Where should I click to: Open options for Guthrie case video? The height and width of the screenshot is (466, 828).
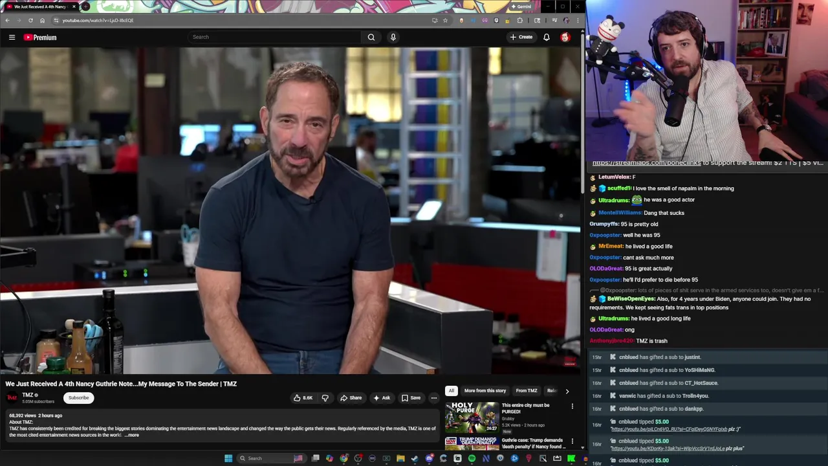[572, 441]
